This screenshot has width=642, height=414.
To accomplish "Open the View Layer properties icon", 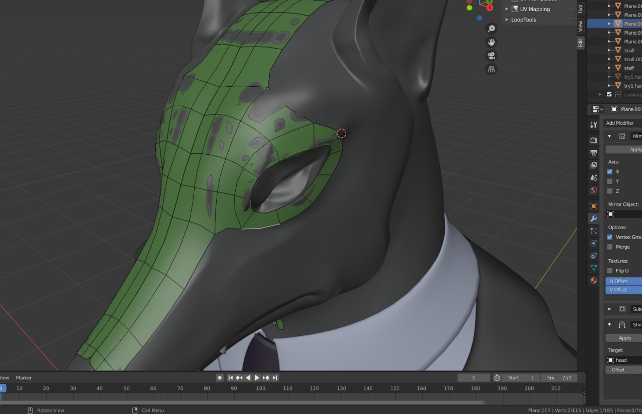I will [x=594, y=165].
